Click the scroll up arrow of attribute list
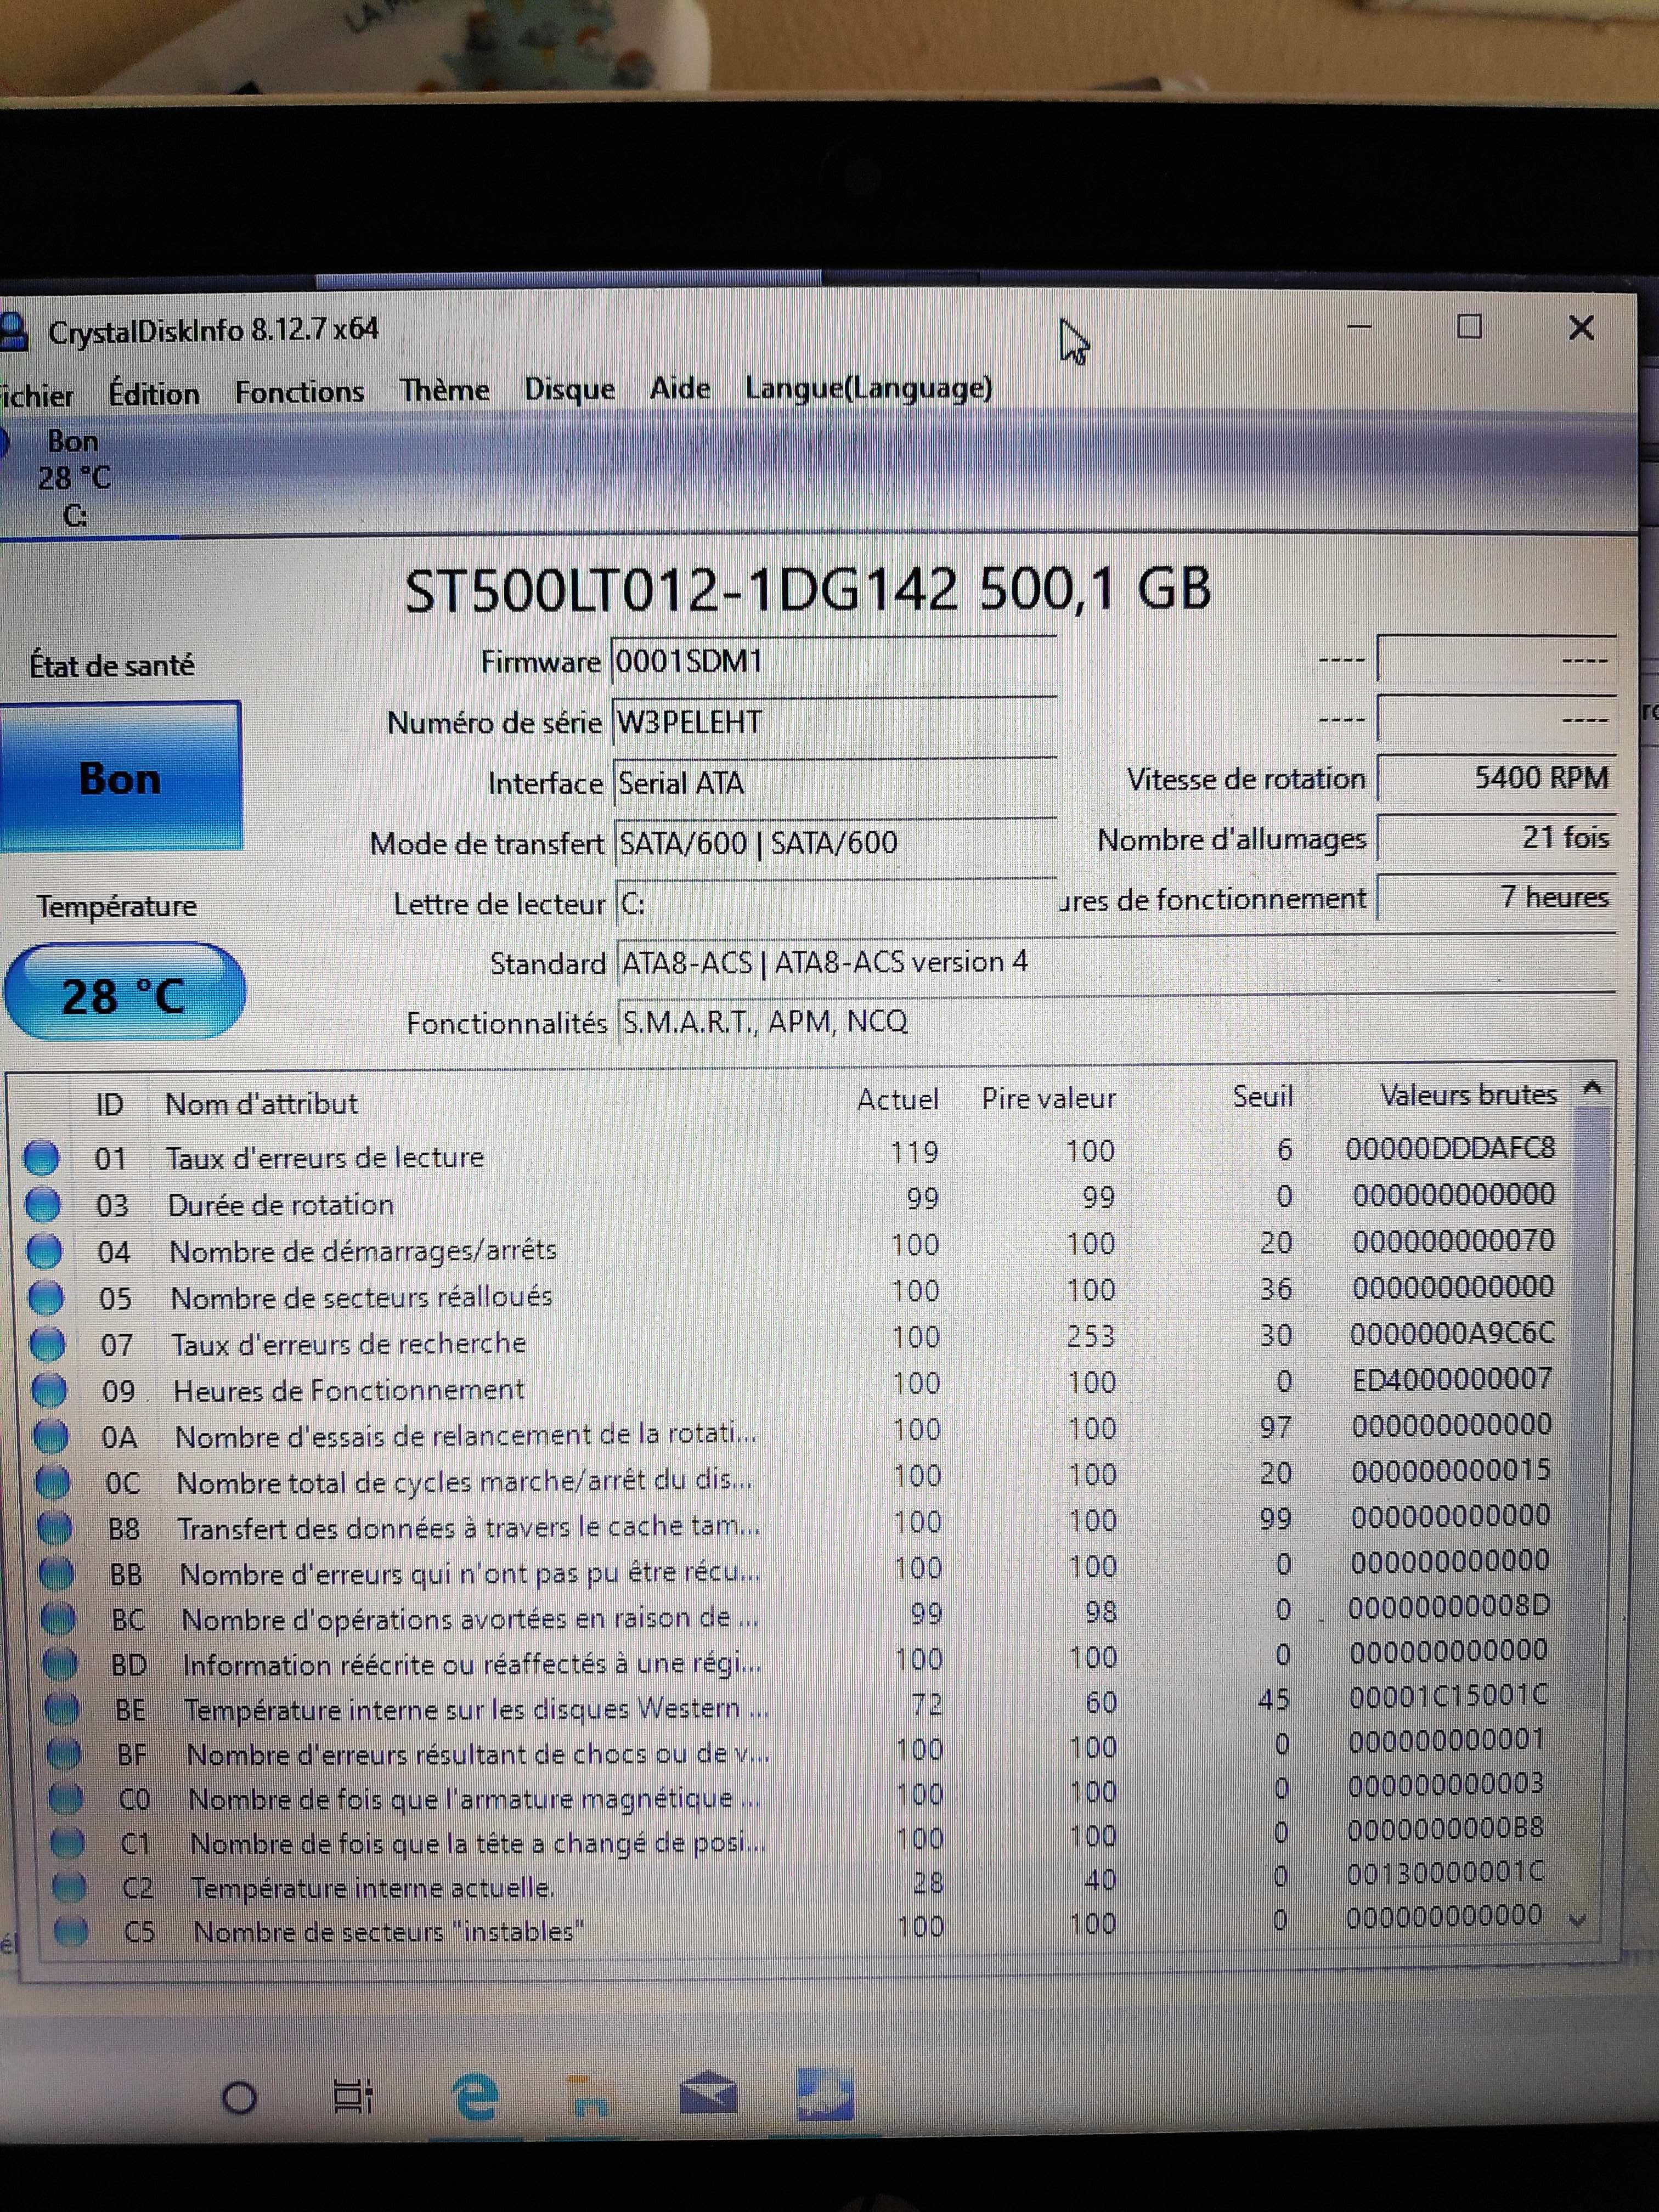Screen dimensions: 1659x2212 pos(1593,1088)
